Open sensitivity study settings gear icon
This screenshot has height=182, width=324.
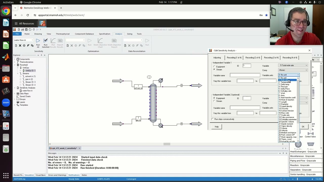pyautogui.click(x=24, y=45)
